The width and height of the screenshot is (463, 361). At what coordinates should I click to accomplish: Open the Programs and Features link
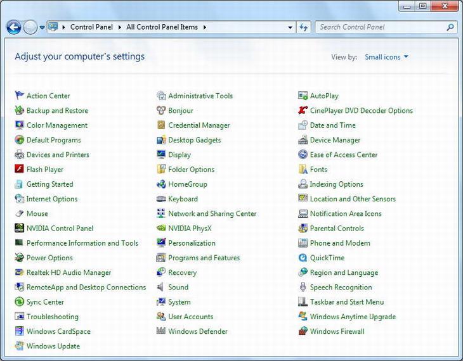click(x=204, y=258)
